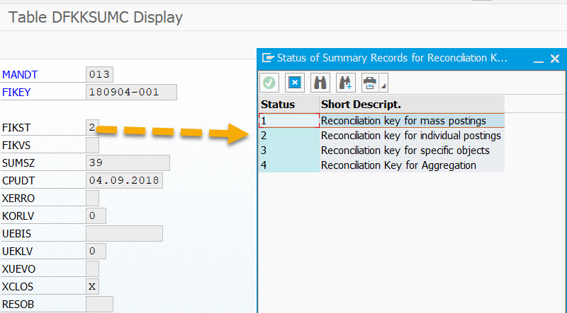The image size is (567, 313).
Task: Click the binoculars Find icon
Action: pos(320,83)
